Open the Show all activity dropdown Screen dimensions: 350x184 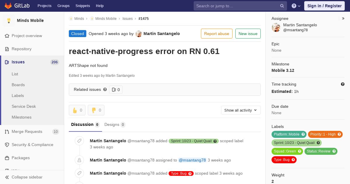tap(241, 110)
